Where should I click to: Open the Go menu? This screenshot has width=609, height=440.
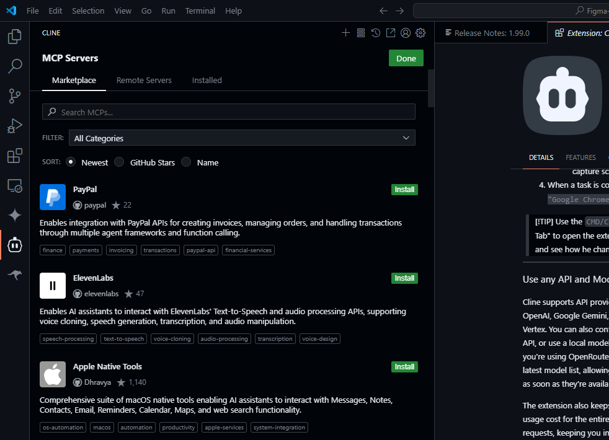click(146, 11)
